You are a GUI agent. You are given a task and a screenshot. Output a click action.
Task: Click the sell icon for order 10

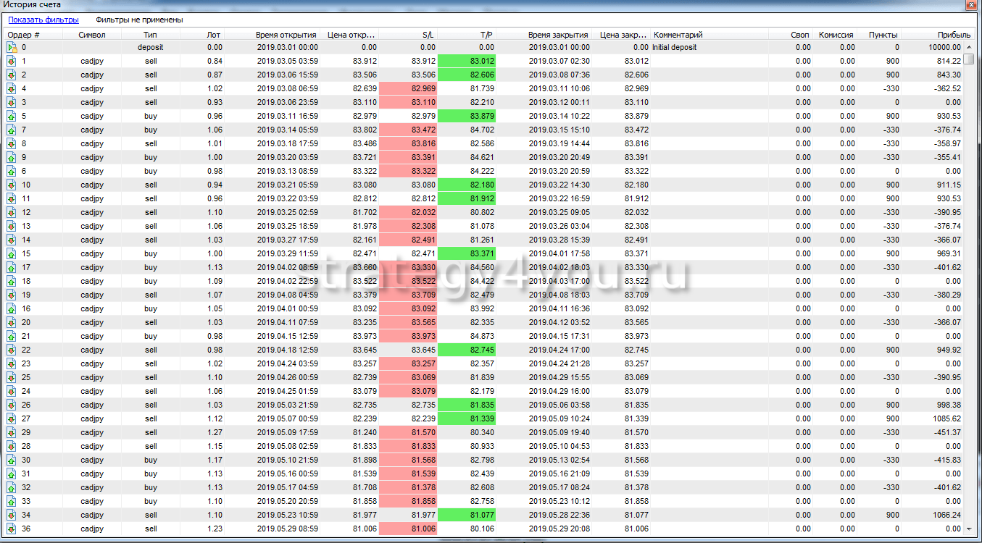point(12,185)
